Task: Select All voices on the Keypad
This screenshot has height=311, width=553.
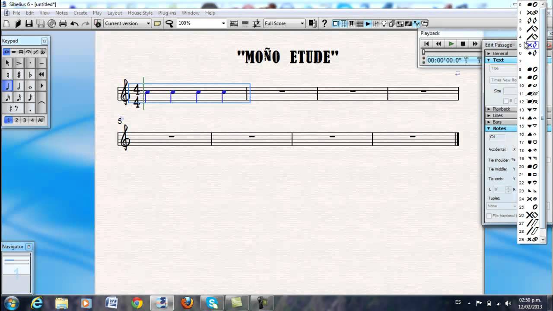Action: click(41, 121)
